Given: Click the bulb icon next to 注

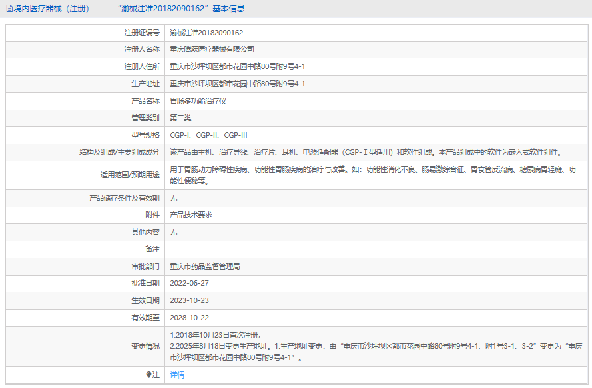Looking at the screenshot, I should (x=149, y=375).
